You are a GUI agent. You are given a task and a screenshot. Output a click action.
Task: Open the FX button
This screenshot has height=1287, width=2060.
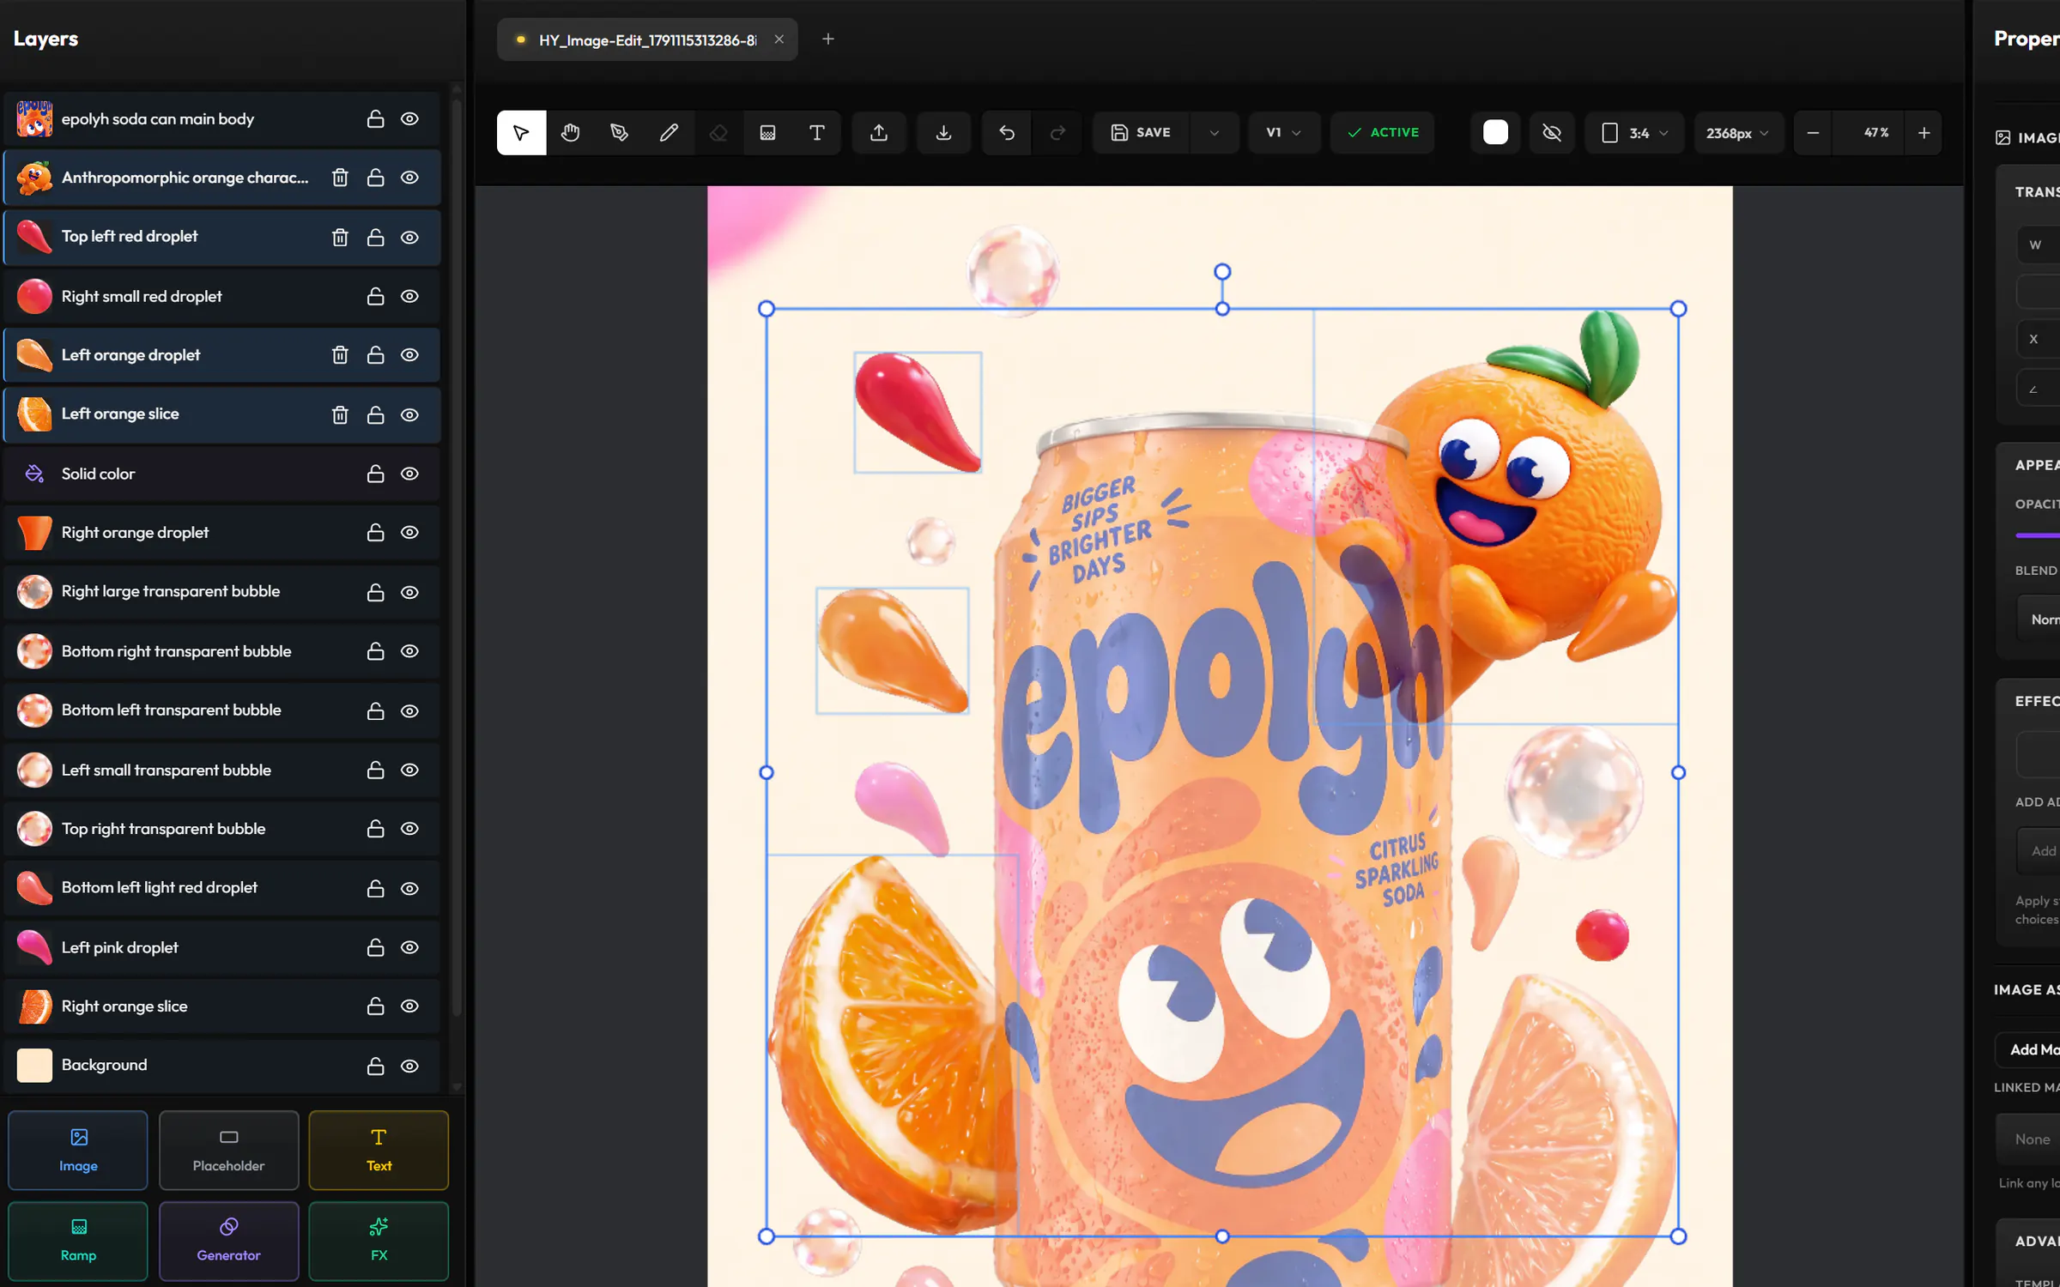click(x=379, y=1241)
